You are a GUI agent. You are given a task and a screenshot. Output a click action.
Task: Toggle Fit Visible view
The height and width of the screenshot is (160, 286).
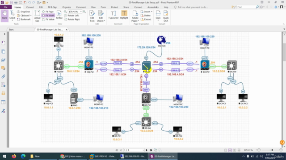(48, 19)
